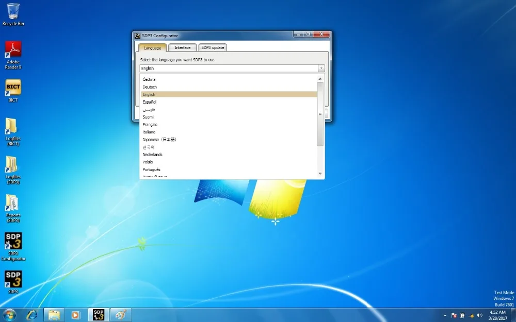Screen dimensions: 516x322
Task: Show hidden system tray icons arrow
Action: coord(445,315)
